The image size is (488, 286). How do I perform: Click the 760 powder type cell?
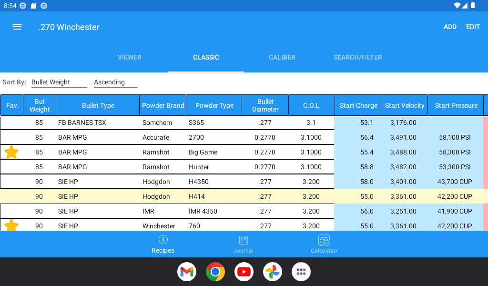(x=194, y=226)
